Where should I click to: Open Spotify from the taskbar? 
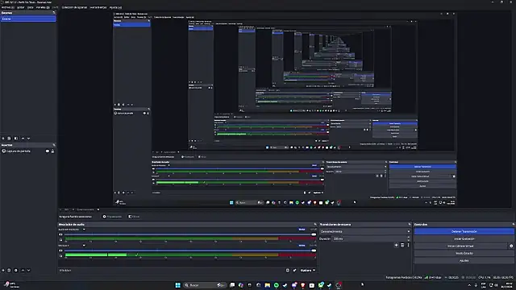[x=276, y=285]
